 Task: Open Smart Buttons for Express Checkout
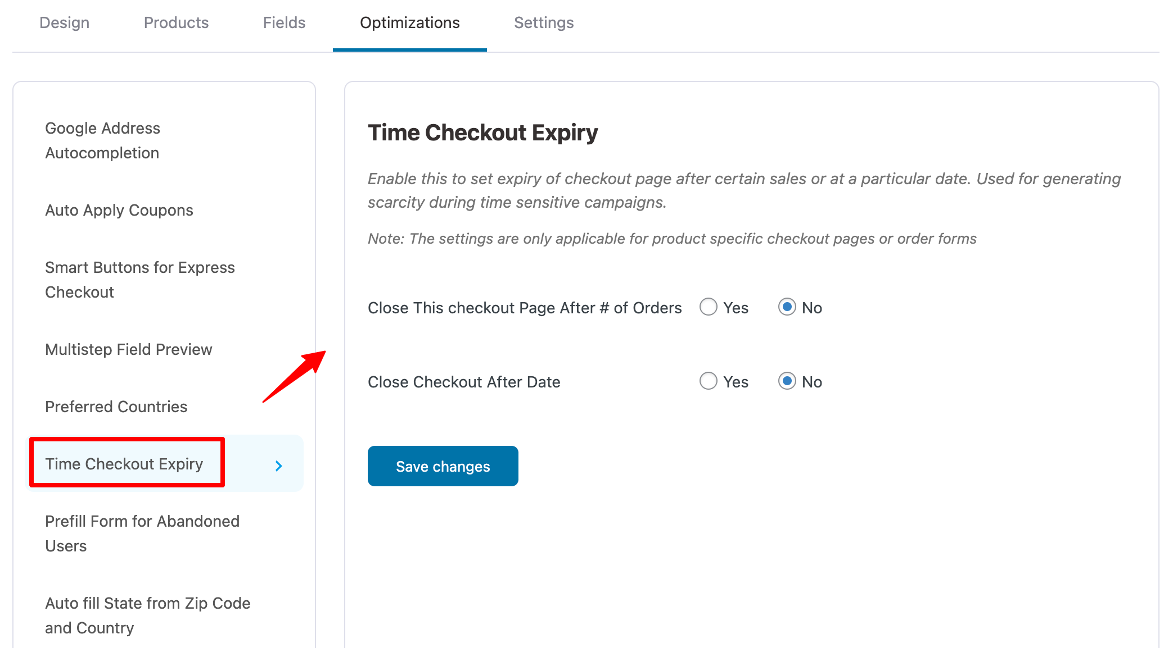click(x=139, y=280)
